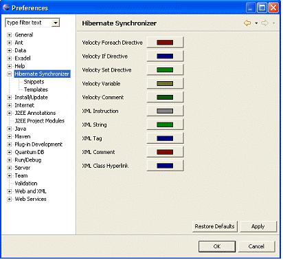This screenshot has height=260, width=283.
Task: Change the Velocity Variable color swatch
Action: [165, 84]
